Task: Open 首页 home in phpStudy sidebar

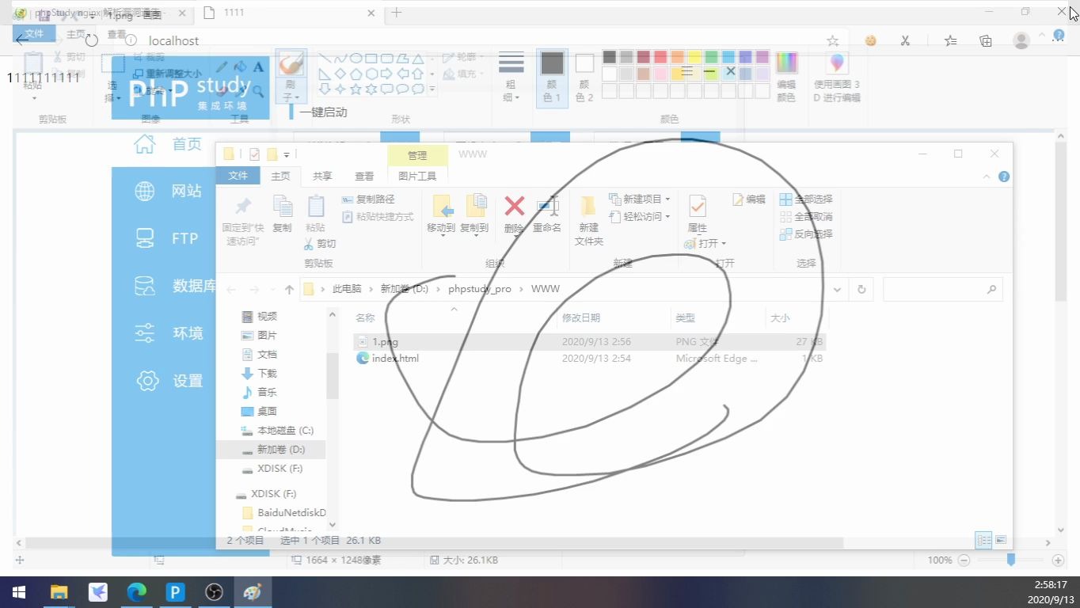Action: (168, 143)
